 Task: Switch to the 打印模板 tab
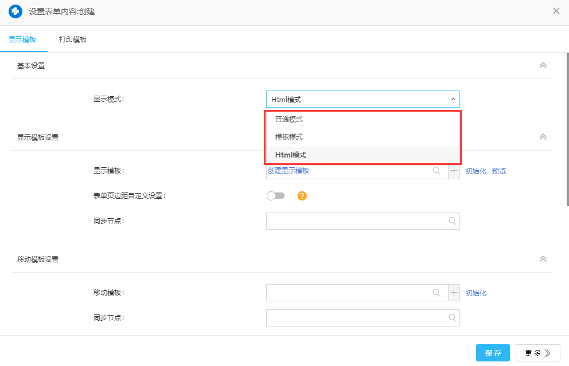coord(72,39)
